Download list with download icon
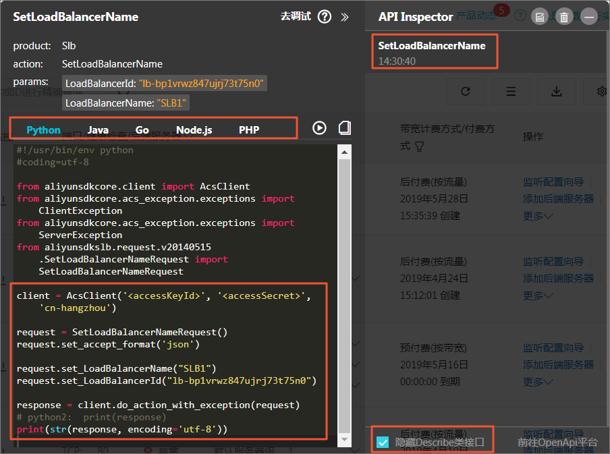The height and width of the screenshot is (454, 610). point(556,92)
